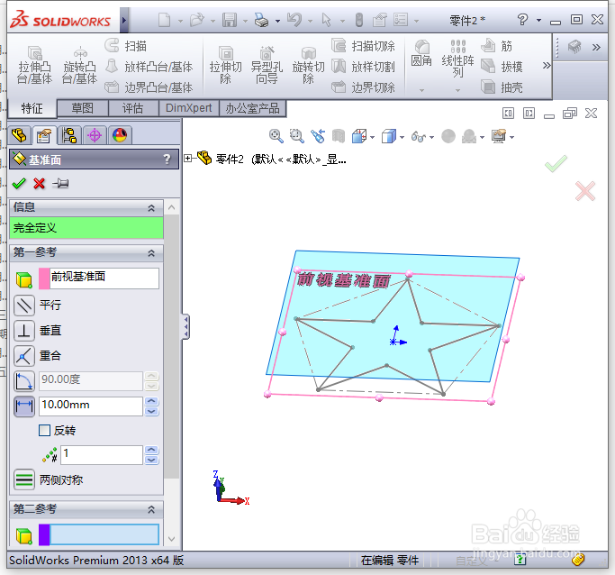Viewport: 615px width, 575px height.
Task: Select the Perpendicular (垂直) constraint
Action: tap(24, 331)
